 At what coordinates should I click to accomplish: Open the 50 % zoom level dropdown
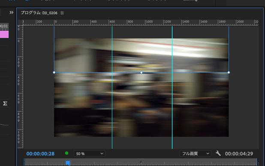point(90,154)
